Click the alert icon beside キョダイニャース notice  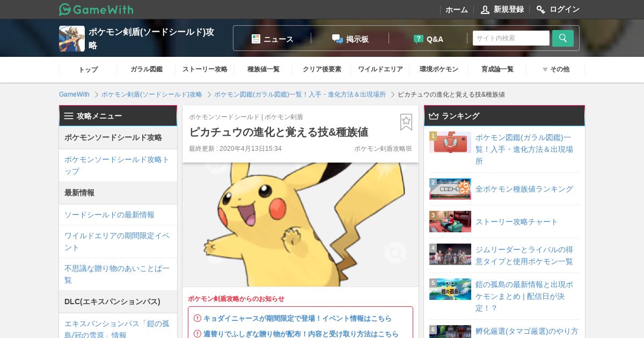(x=197, y=318)
